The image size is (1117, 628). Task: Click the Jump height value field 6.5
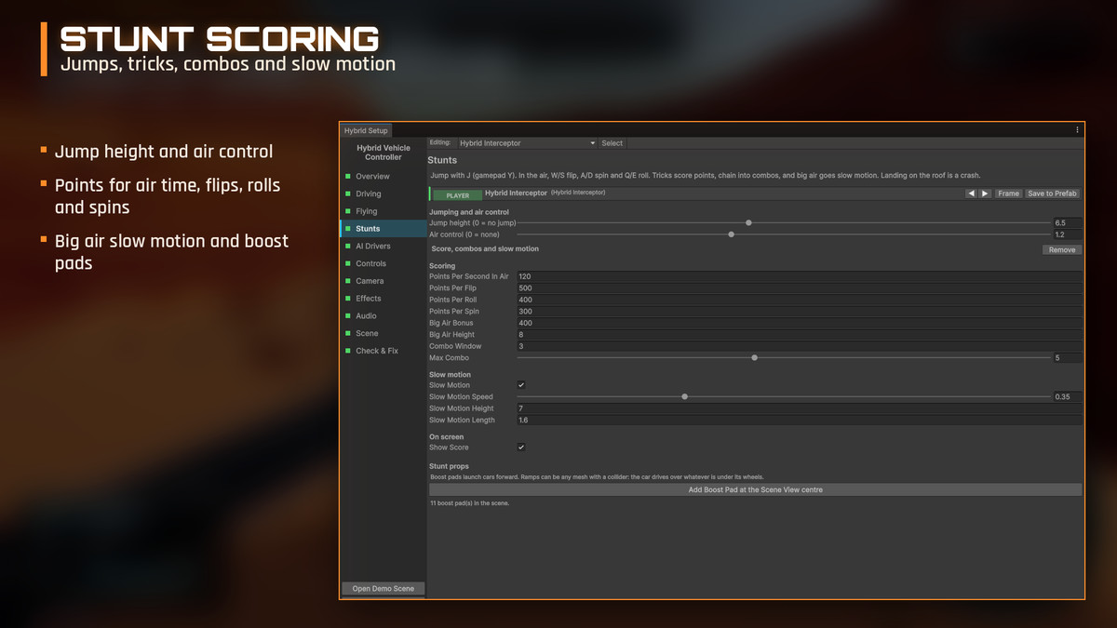point(1067,223)
